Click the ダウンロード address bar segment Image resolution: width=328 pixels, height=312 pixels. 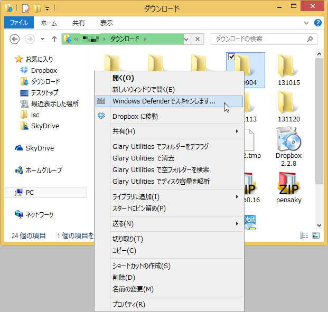(125, 39)
